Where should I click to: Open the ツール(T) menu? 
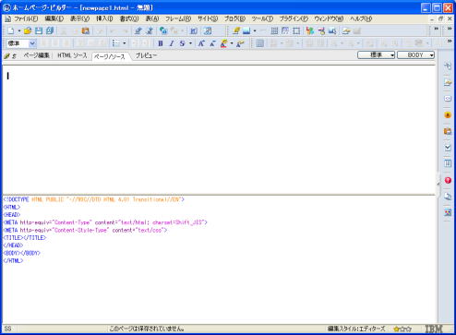click(262, 18)
